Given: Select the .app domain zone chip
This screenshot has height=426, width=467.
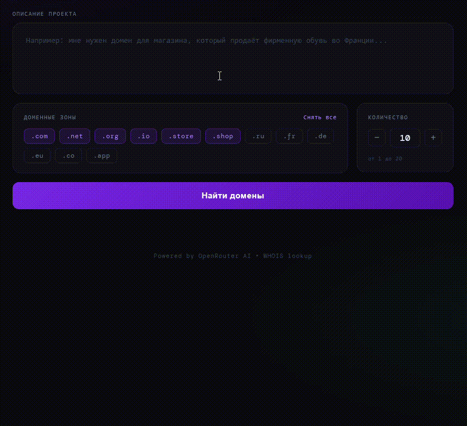Looking at the screenshot, I should tap(102, 156).
